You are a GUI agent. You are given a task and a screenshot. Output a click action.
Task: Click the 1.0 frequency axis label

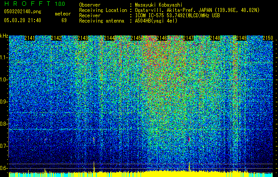click(4, 80)
